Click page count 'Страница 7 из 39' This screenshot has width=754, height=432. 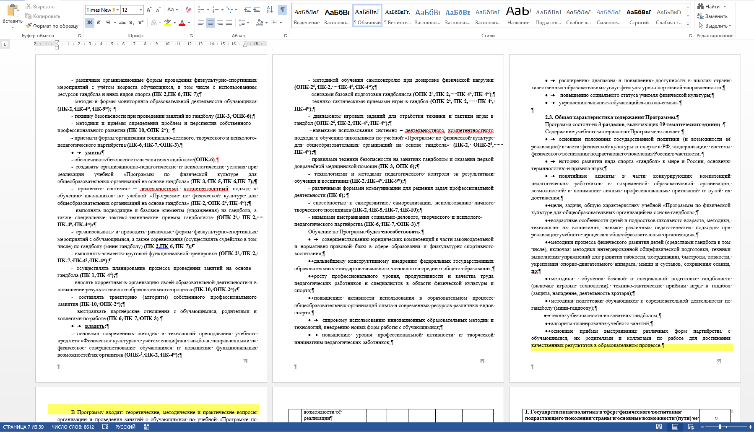(23, 427)
